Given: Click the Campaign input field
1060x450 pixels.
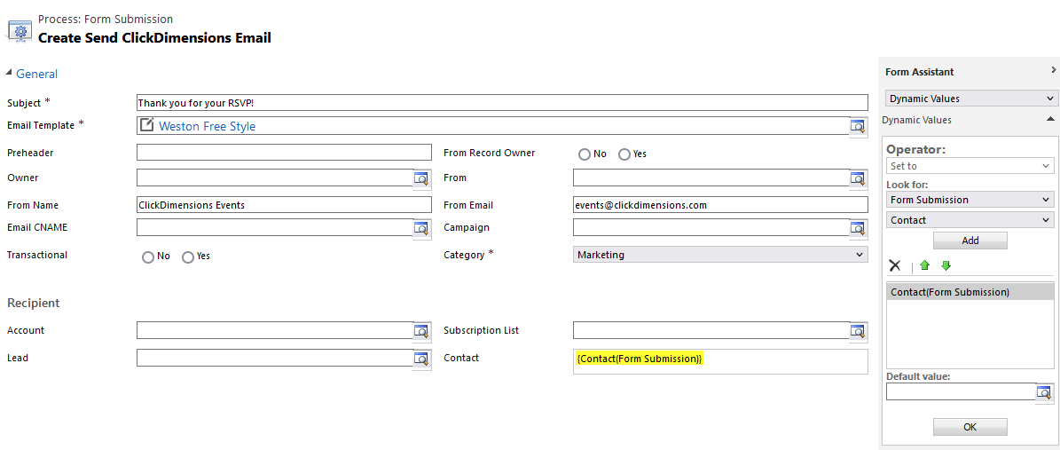Looking at the screenshot, I should tap(711, 227).
